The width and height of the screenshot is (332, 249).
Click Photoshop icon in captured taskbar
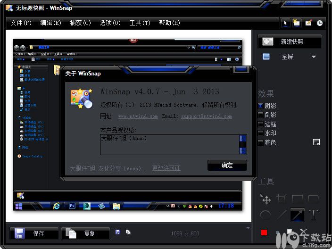[x=72, y=206]
